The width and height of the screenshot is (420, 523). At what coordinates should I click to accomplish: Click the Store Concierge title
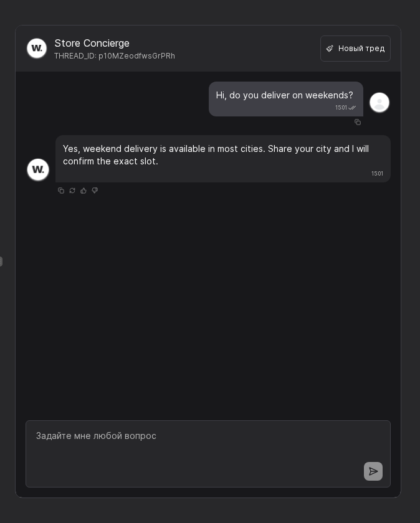tap(92, 43)
